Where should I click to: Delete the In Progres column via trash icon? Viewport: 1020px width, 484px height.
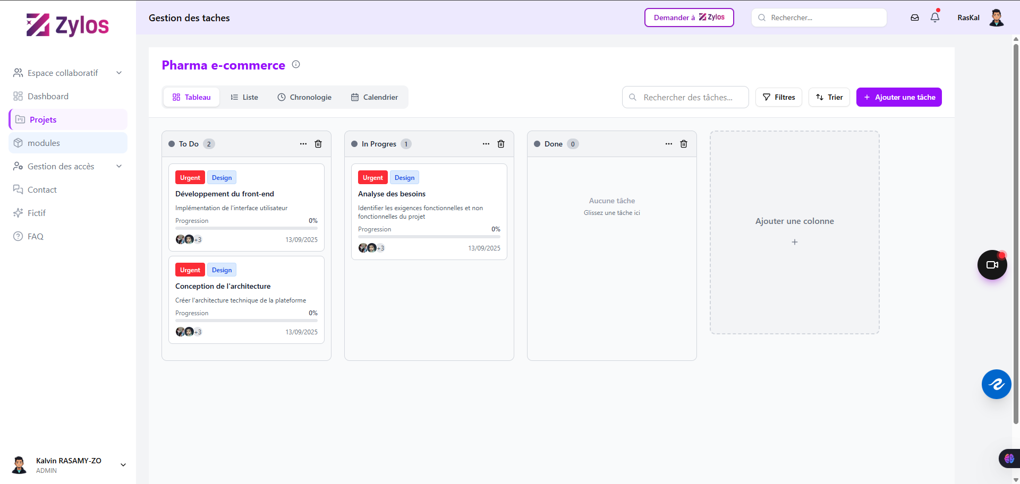coord(501,144)
